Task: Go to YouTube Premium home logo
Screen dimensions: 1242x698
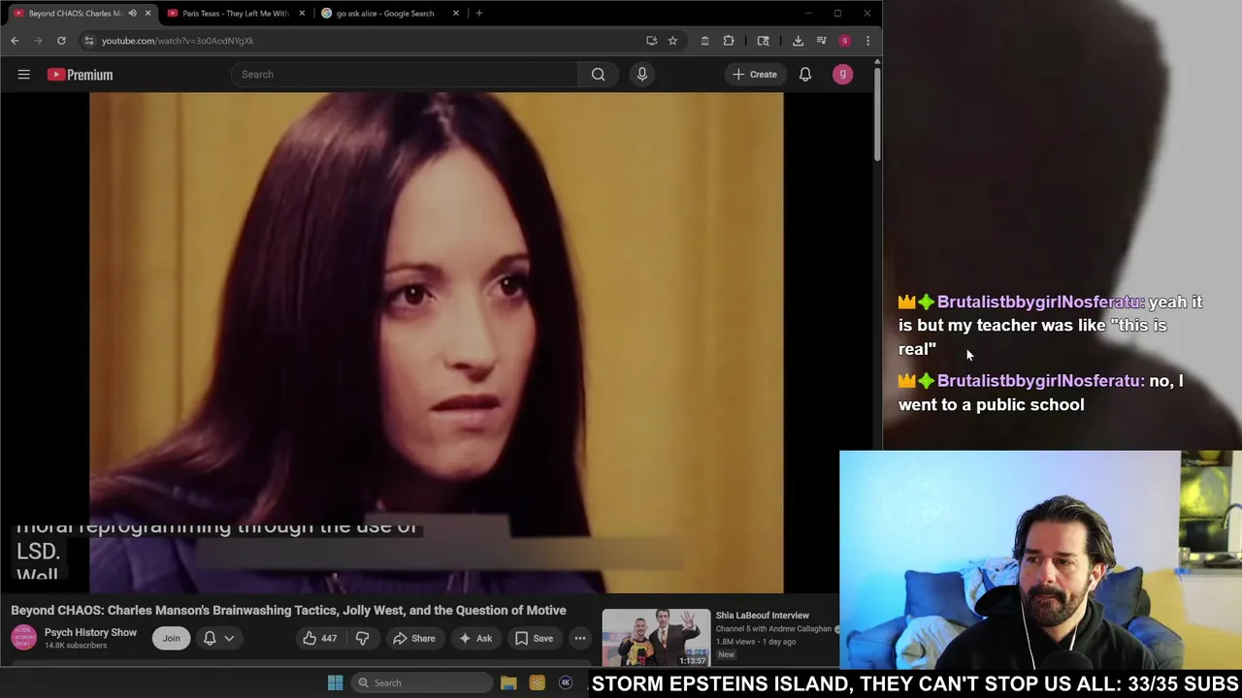Action: point(80,75)
